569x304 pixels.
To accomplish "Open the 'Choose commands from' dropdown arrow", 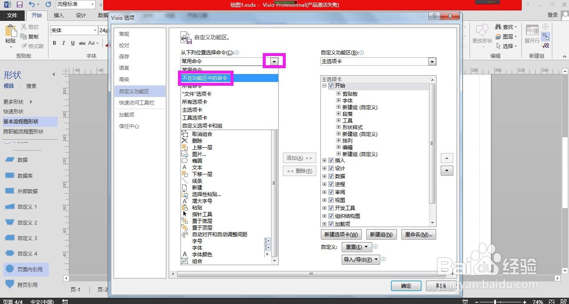I will tap(274, 61).
